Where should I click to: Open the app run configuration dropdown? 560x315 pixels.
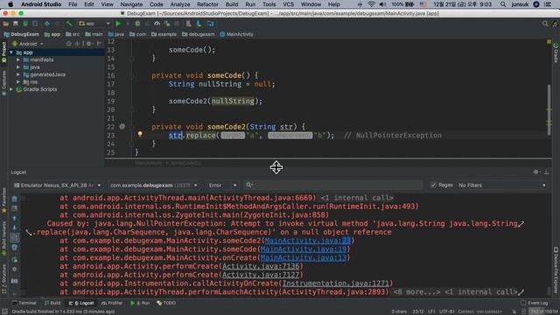click(94, 24)
